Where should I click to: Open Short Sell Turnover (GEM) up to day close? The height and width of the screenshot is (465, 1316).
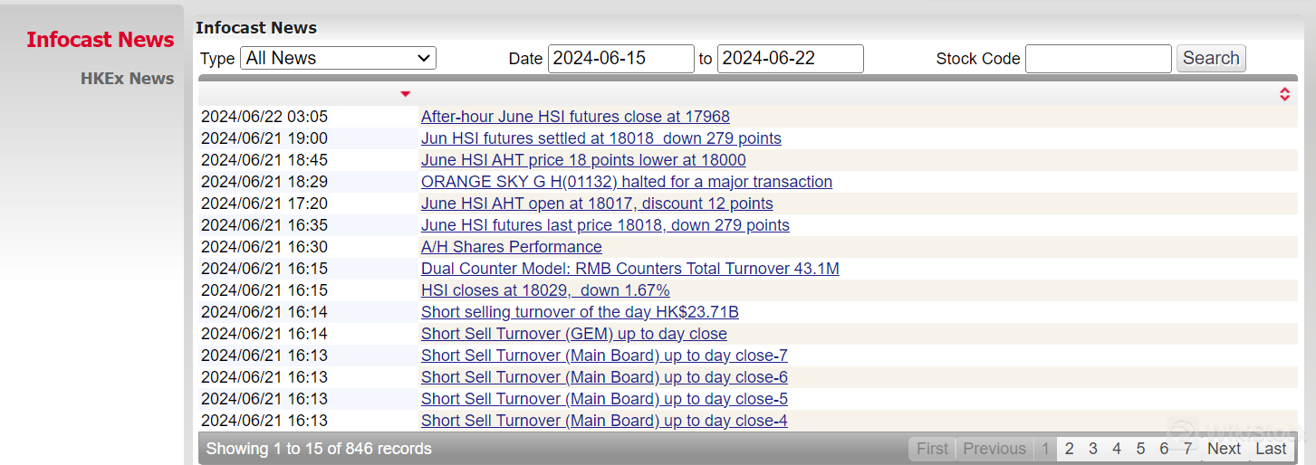573,334
